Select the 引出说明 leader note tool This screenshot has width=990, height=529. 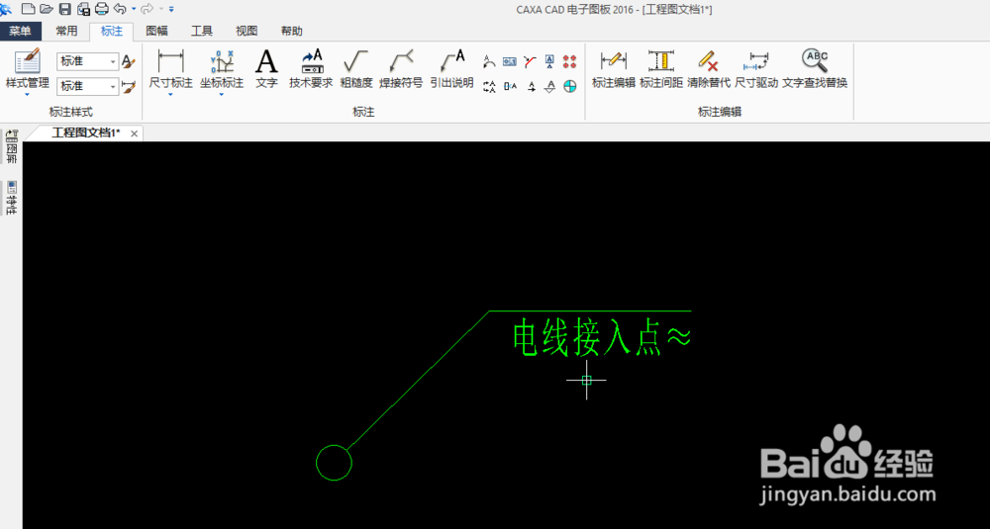coord(452,69)
